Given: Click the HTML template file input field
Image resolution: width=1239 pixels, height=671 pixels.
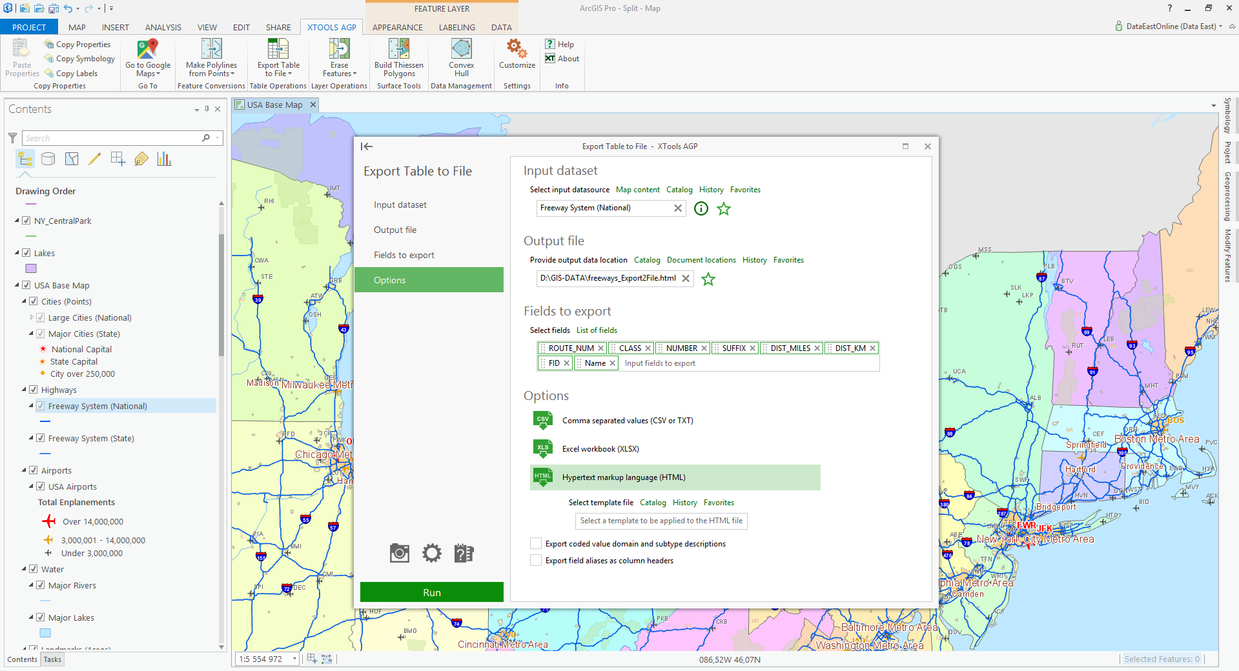Looking at the screenshot, I should pos(661,521).
